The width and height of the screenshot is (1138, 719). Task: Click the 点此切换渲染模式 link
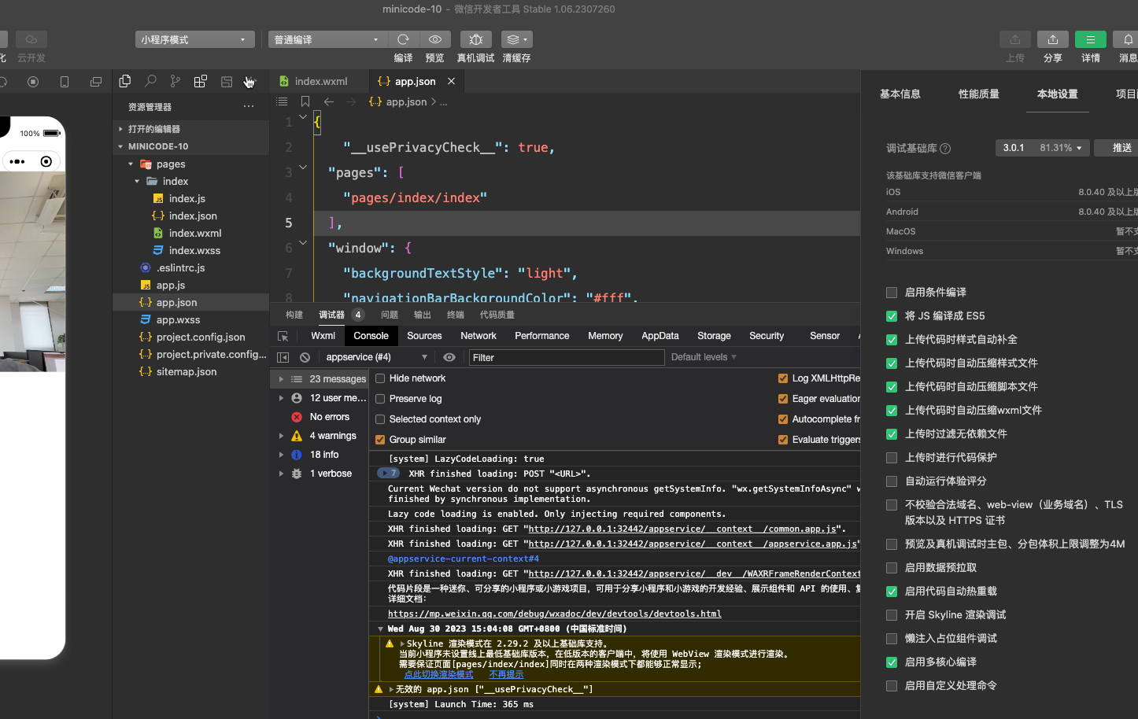tap(438, 674)
